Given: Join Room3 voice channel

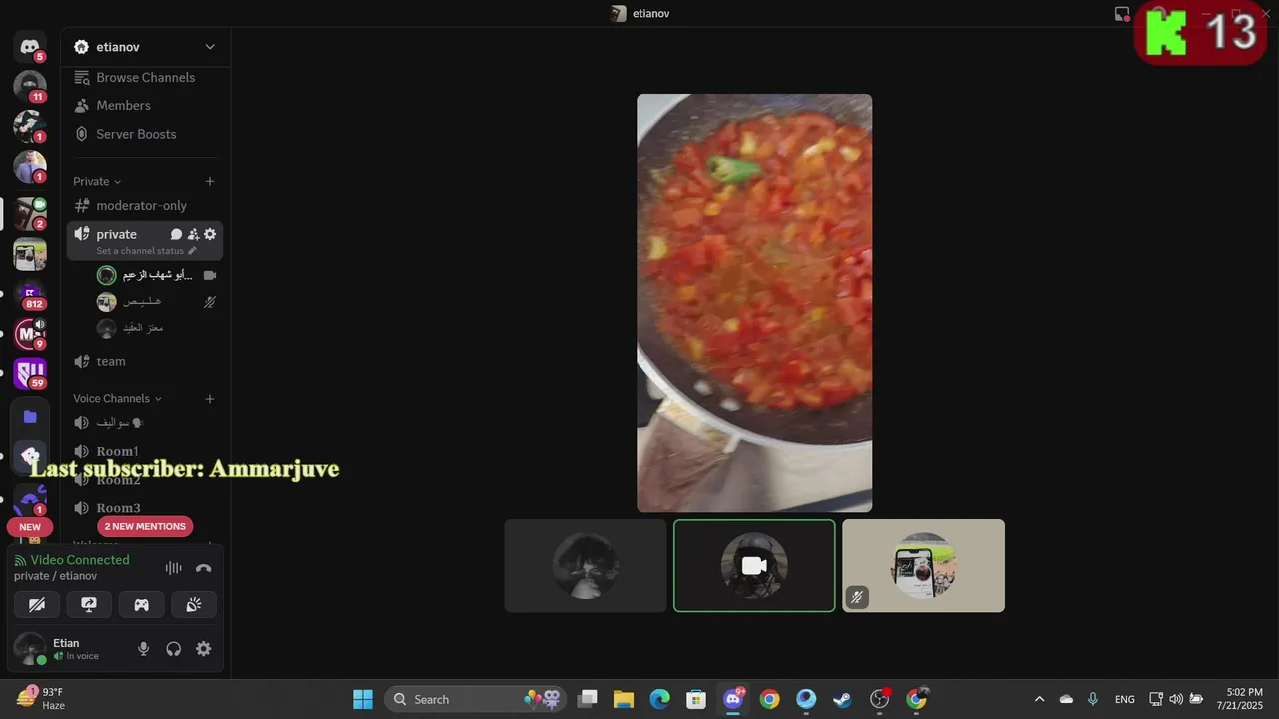Looking at the screenshot, I should pos(146,508).
